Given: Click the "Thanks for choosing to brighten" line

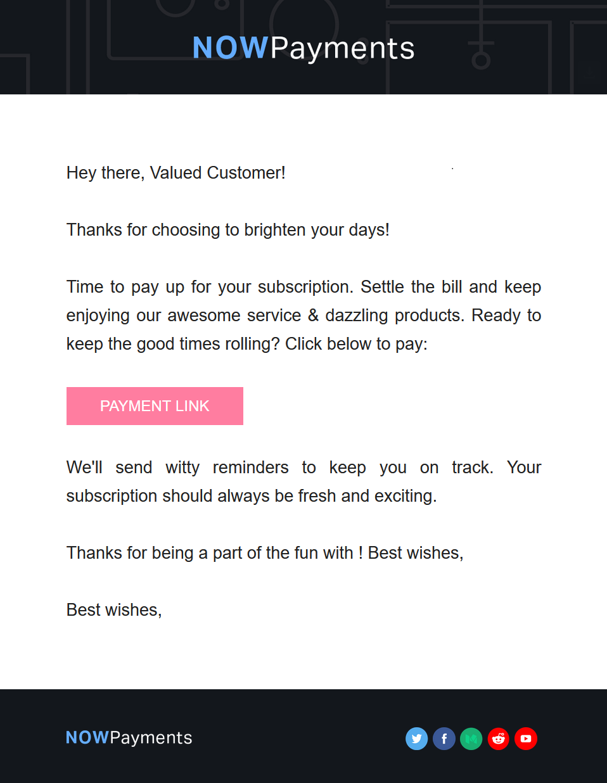Looking at the screenshot, I should tap(228, 230).
